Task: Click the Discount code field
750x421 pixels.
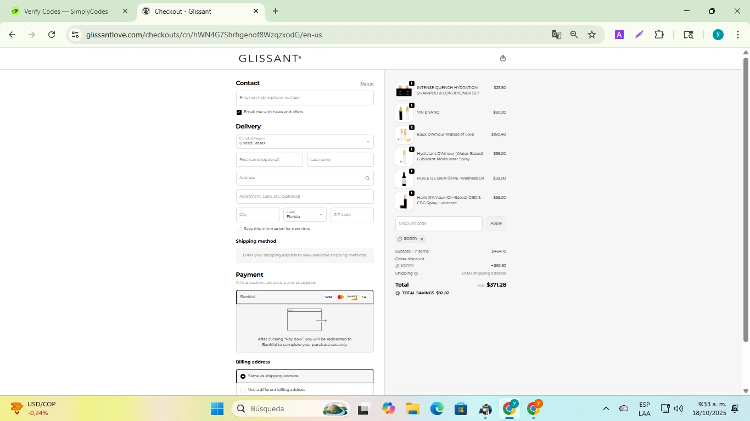Action: (439, 223)
